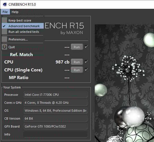Toggle Advanced benchmark menu option
This screenshot has height=142, width=154.
23,26
